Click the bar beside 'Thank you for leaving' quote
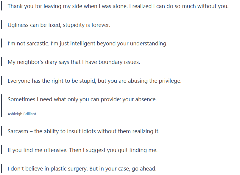 pyautogui.click(x=2, y=6)
